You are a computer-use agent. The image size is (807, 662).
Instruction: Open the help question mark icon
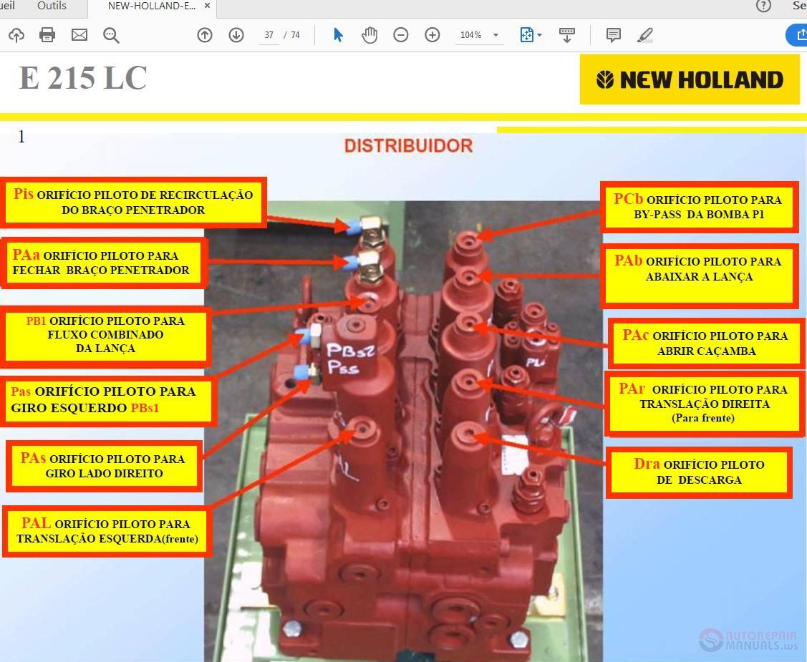tap(763, 6)
